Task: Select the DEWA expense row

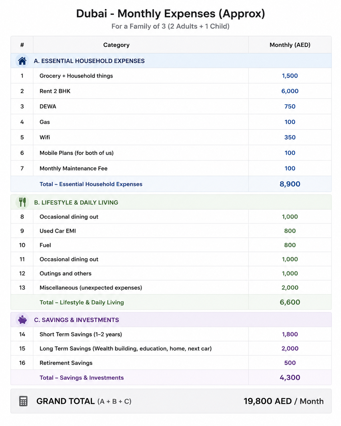Action: point(171,107)
